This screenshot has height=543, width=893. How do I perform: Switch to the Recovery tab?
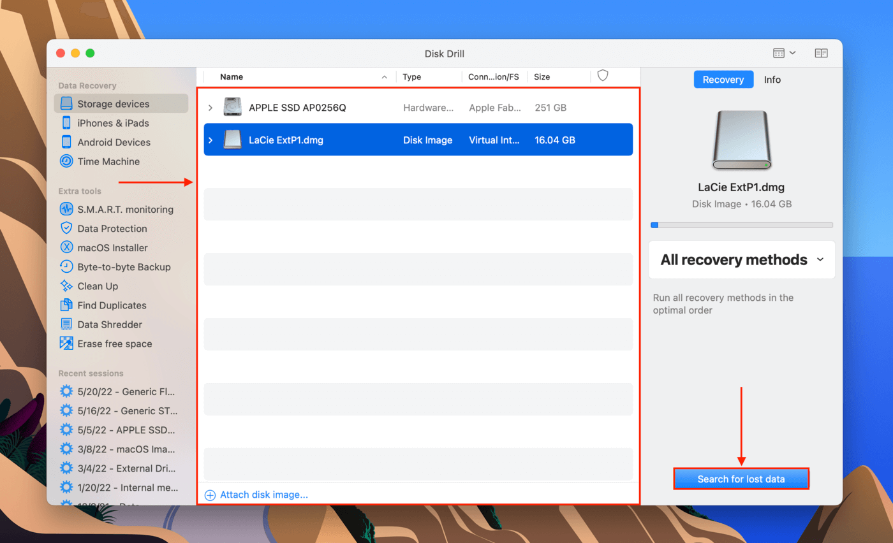coord(723,80)
